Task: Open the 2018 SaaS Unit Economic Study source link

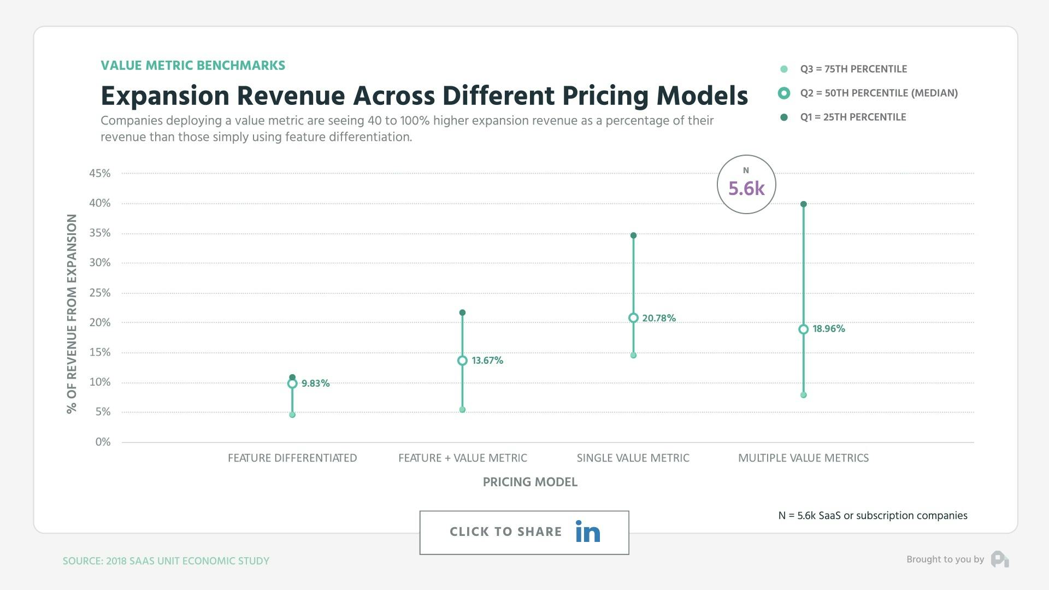Action: [x=166, y=560]
